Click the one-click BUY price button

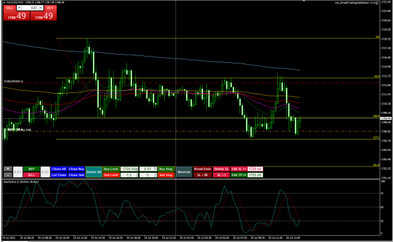pyautogui.click(x=43, y=16)
